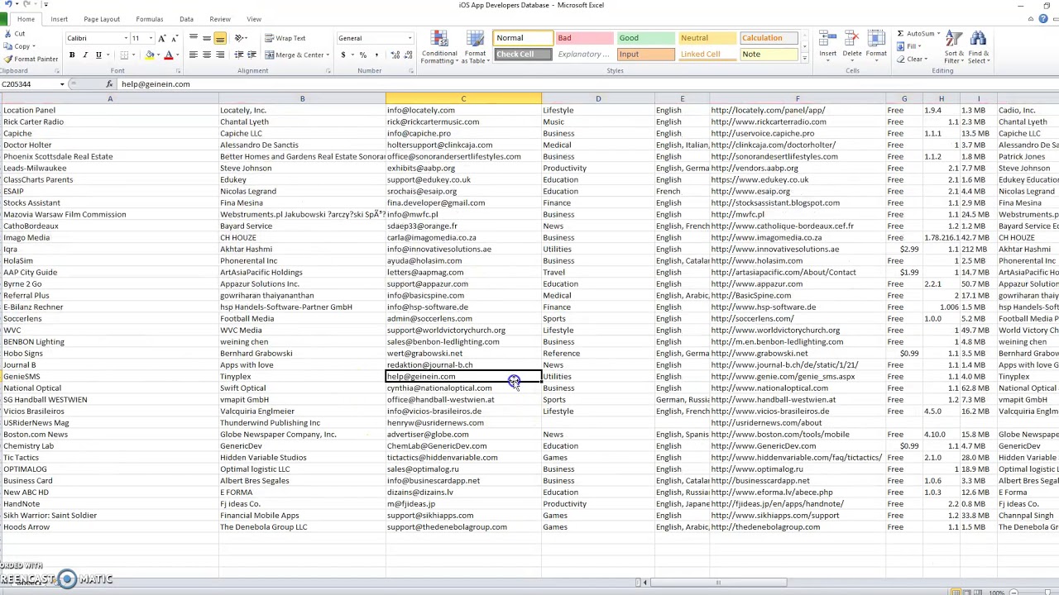Toggle Italic formatting
The height and width of the screenshot is (595, 1059).
(x=85, y=55)
